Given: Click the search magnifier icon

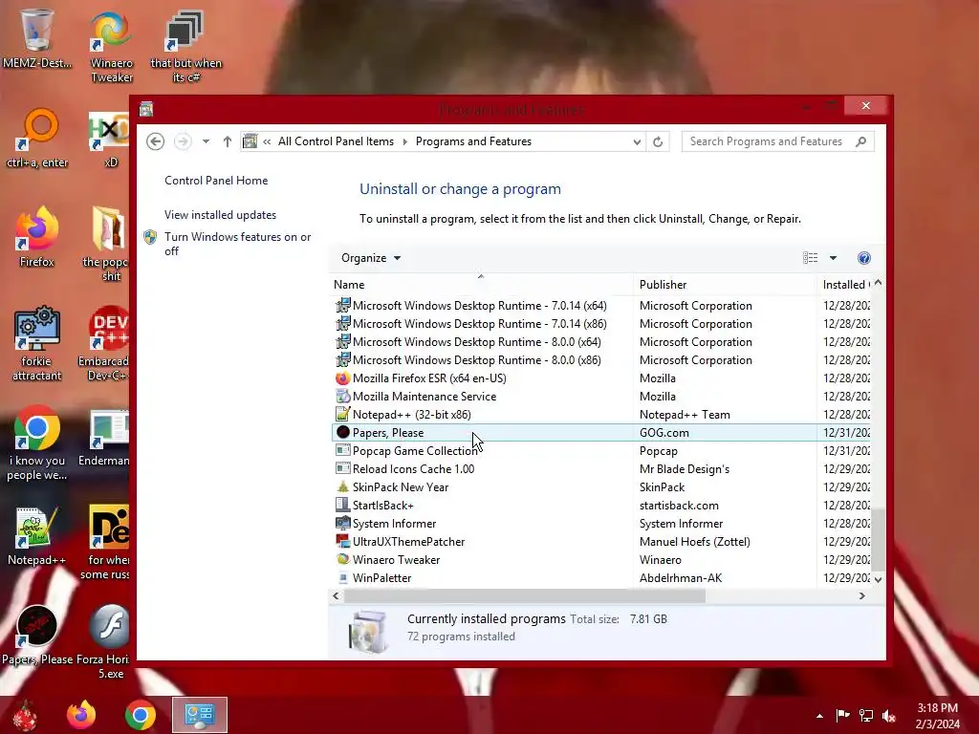Looking at the screenshot, I should (x=861, y=141).
